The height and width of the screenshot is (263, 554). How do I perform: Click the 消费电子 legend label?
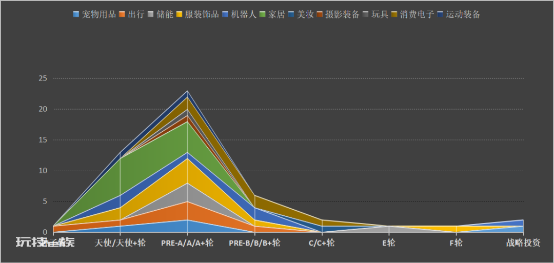(417, 15)
